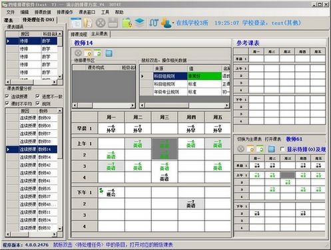The width and height of the screenshot is (331, 250).
Task: Click the grey circled X icon in 教师61 panel
Action: coord(241,149)
